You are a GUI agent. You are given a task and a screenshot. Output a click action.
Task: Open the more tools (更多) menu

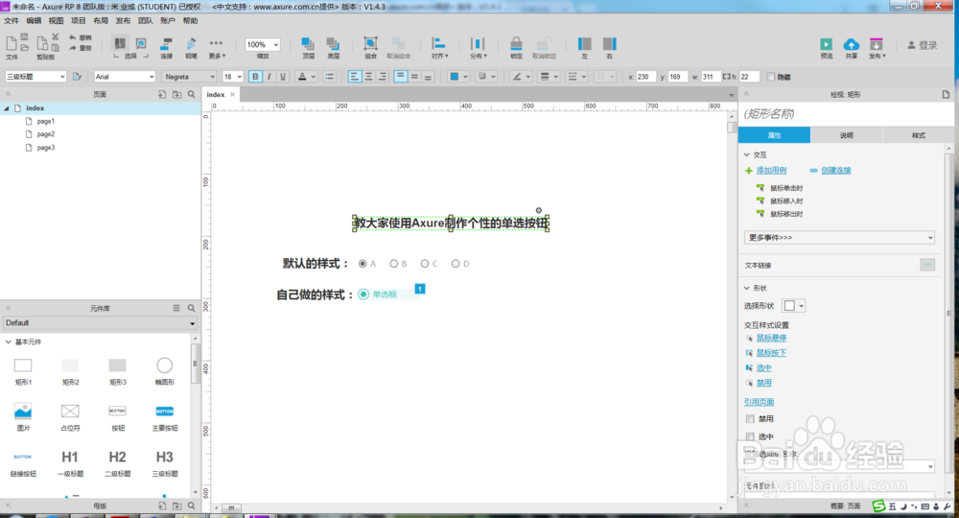[217, 48]
